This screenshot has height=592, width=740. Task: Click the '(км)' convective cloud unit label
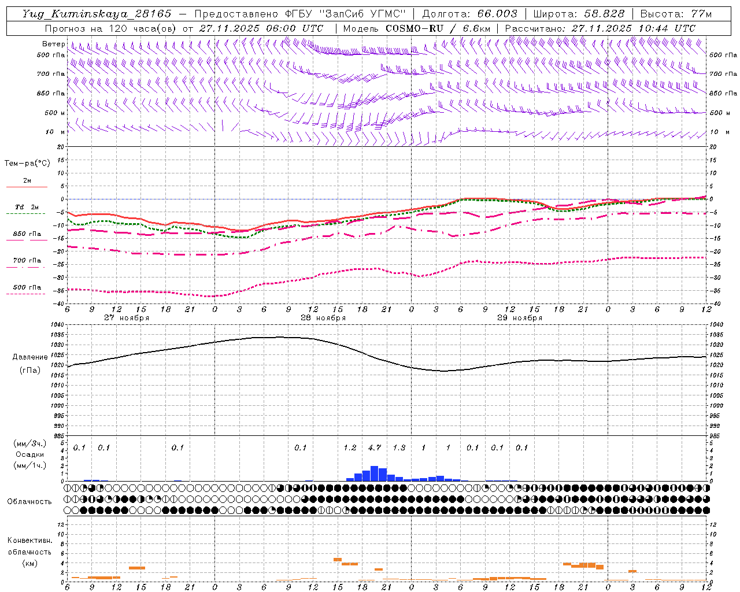(x=29, y=563)
